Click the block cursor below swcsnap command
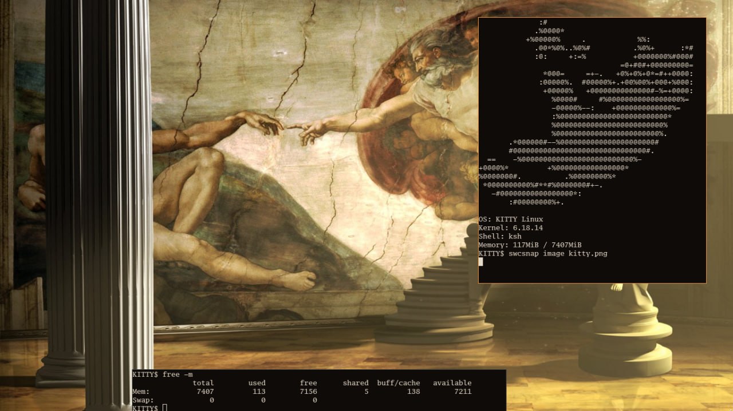733x411 pixels. pyautogui.click(x=481, y=262)
